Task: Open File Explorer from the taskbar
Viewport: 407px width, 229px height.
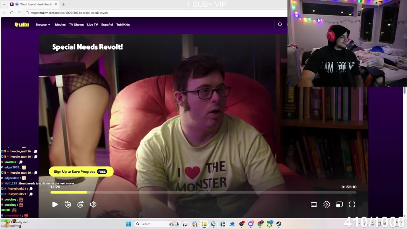Action: 204,224
